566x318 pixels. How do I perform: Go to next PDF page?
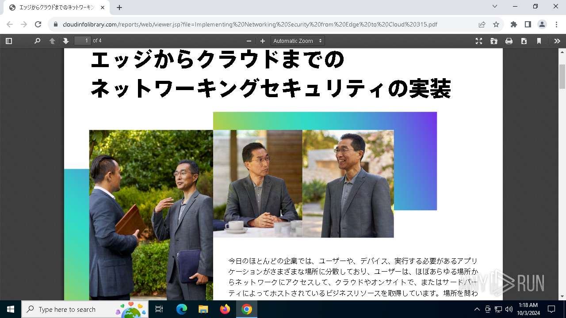(x=66, y=41)
